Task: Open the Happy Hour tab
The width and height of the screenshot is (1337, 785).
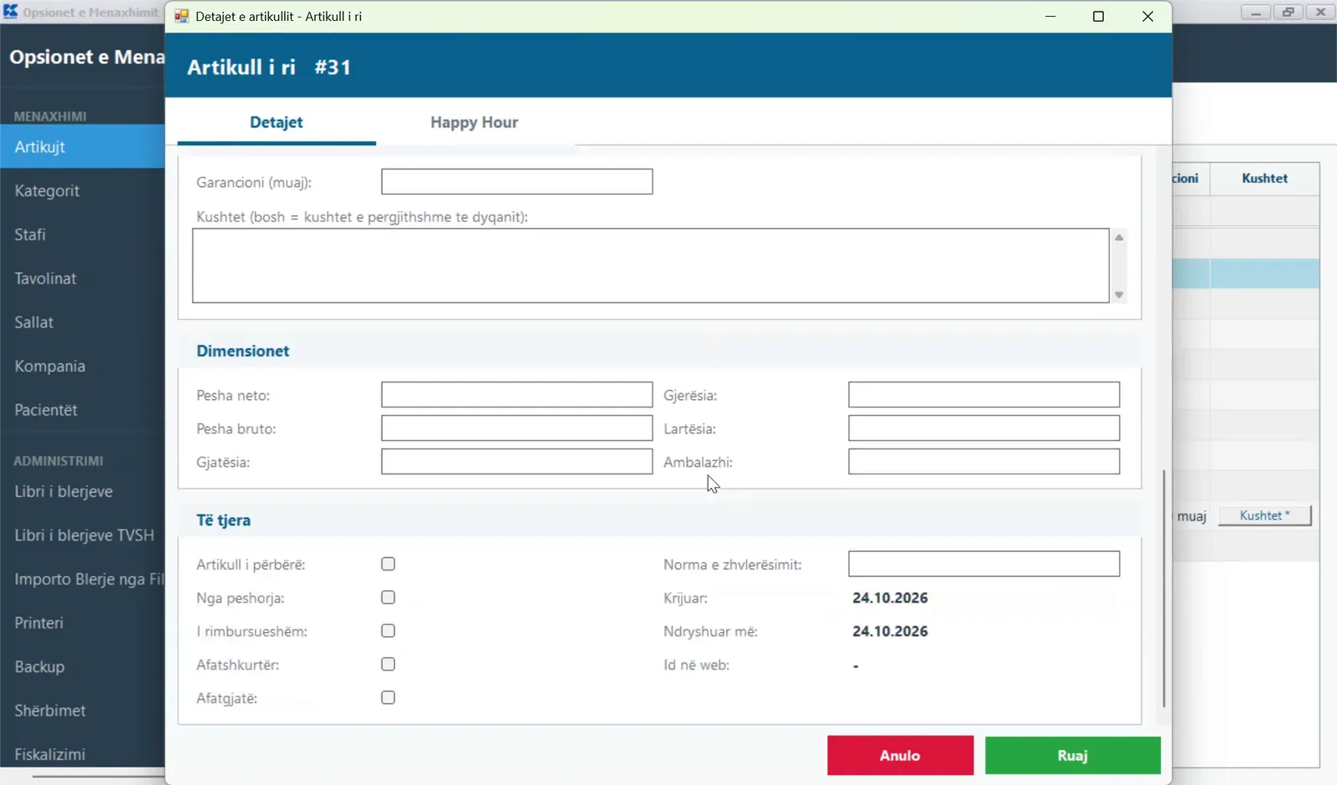Action: click(474, 122)
